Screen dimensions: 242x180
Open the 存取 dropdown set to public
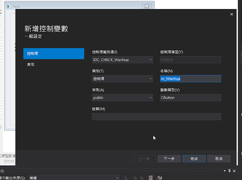[x=122, y=98]
